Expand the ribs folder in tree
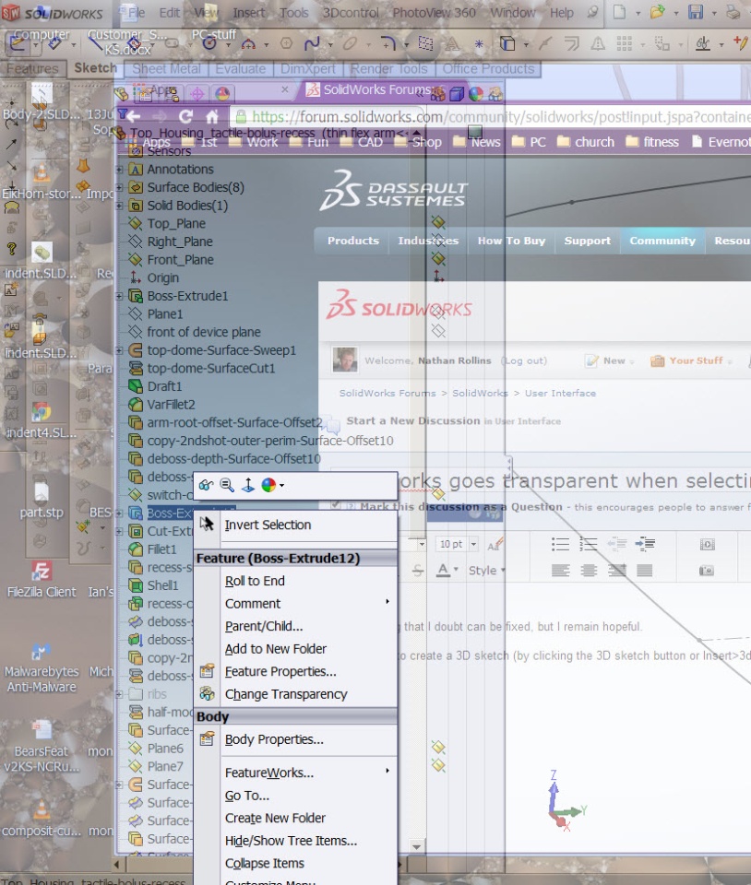Viewport: 751px width, 885px height. click(x=119, y=694)
